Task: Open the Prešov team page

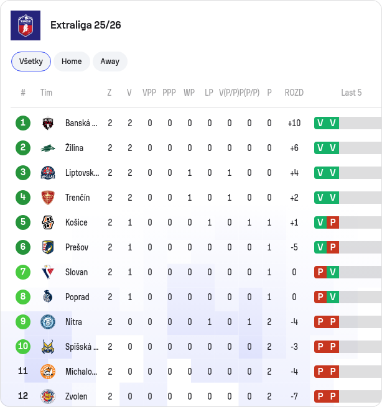Action: click(77, 247)
